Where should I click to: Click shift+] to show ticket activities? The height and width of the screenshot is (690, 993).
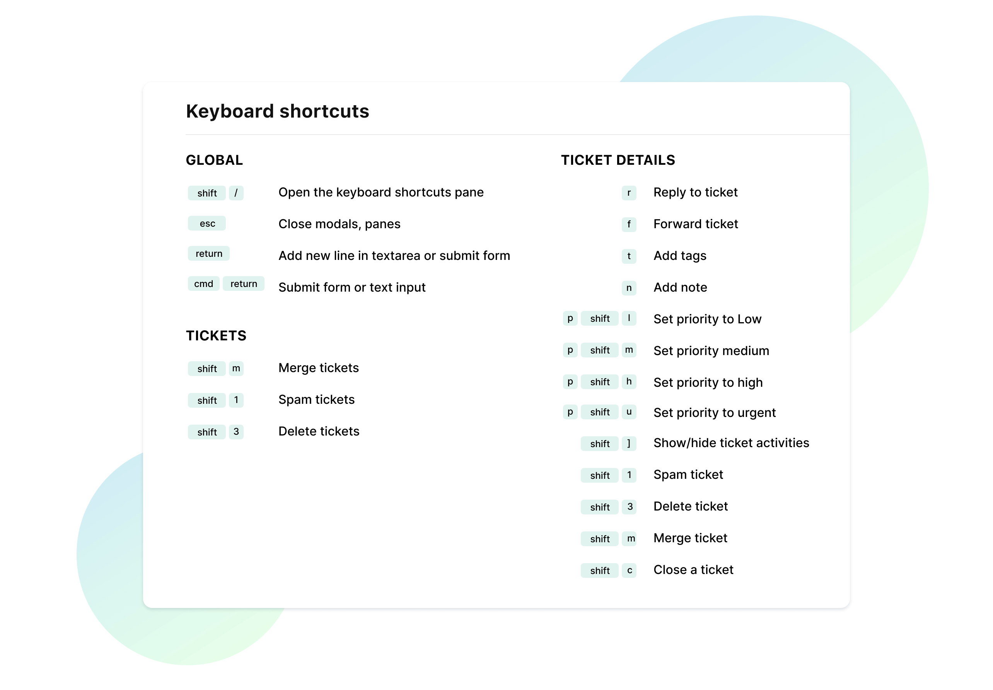click(x=629, y=443)
